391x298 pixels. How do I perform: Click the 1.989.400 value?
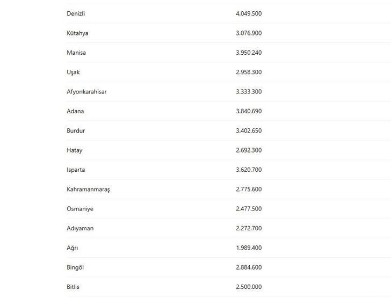click(x=249, y=248)
